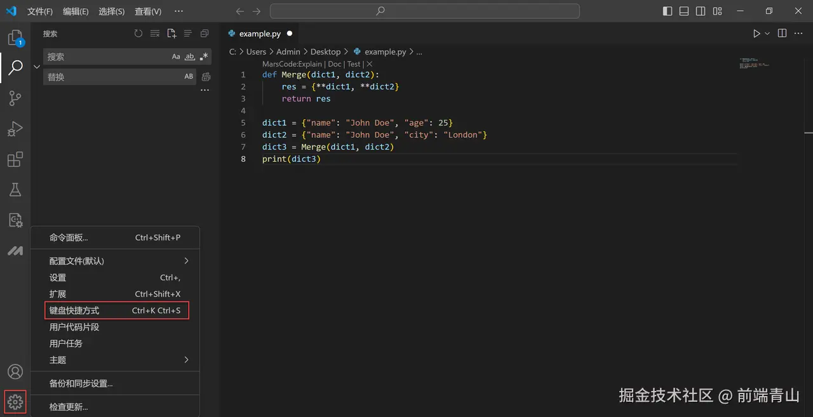813x417 pixels.
Task: Toggle search details ellipsis
Action: pos(205,91)
